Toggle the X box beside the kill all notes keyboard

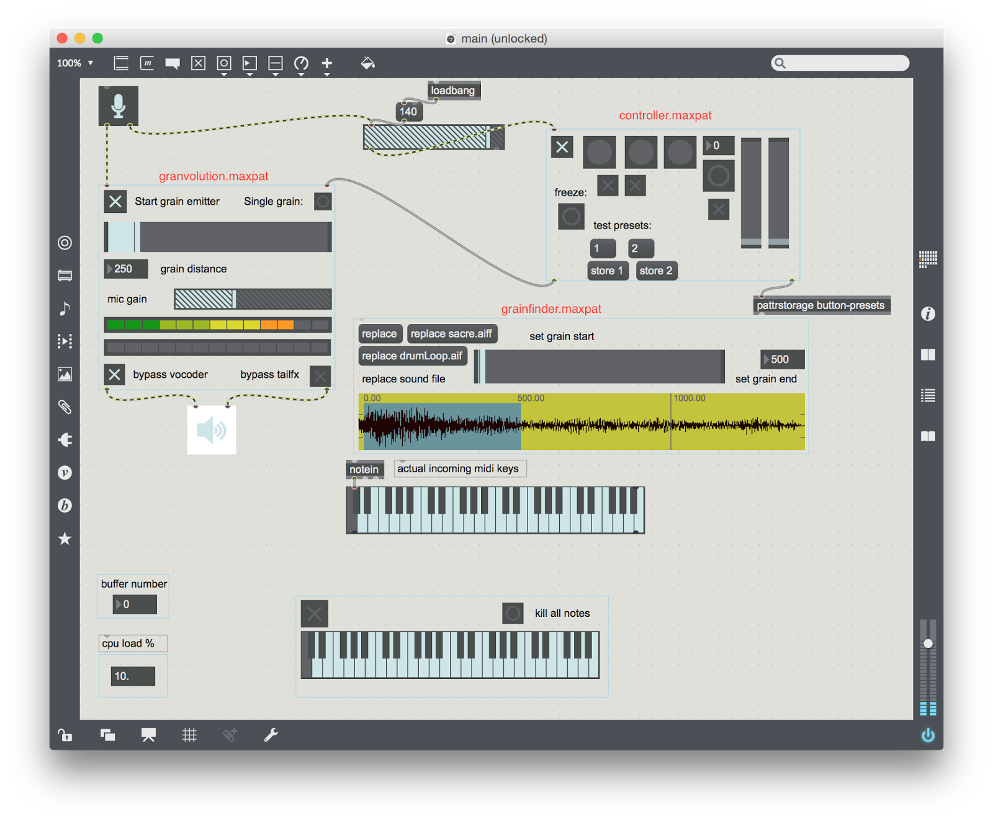[315, 614]
